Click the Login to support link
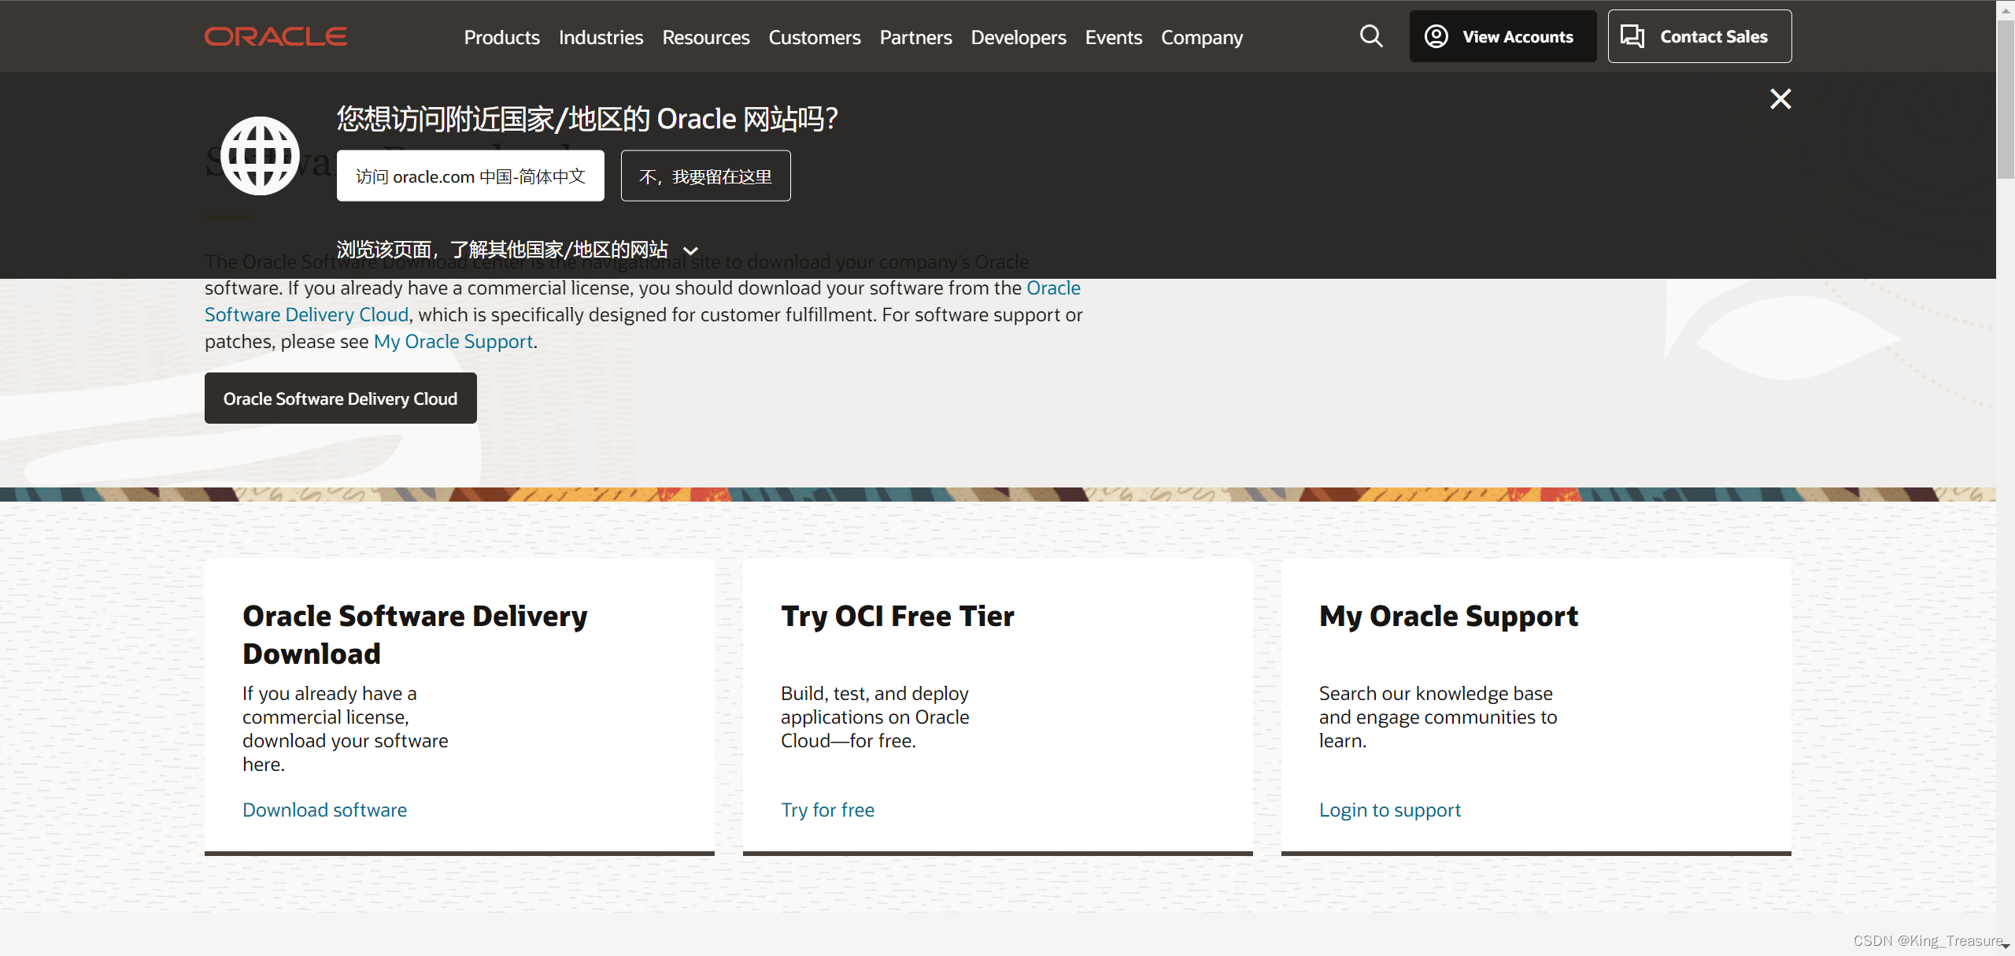Image resolution: width=2015 pixels, height=956 pixels. point(1392,810)
